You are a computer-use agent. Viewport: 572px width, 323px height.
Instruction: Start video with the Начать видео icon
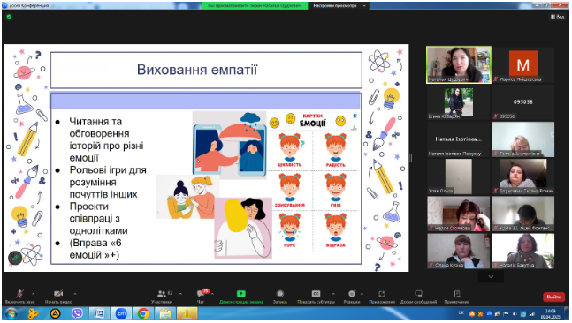(x=58, y=296)
